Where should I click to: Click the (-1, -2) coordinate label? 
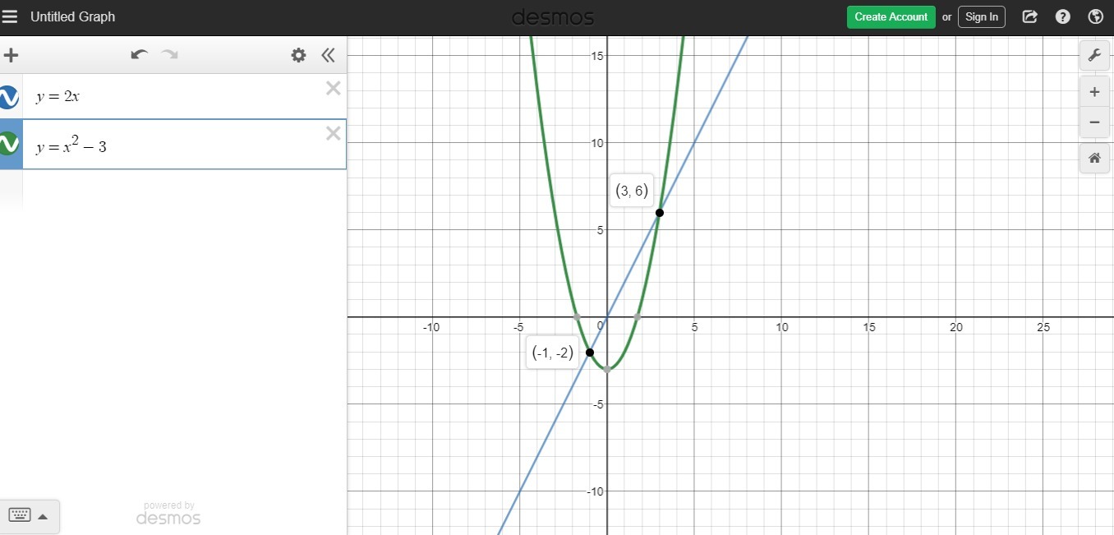click(x=552, y=353)
